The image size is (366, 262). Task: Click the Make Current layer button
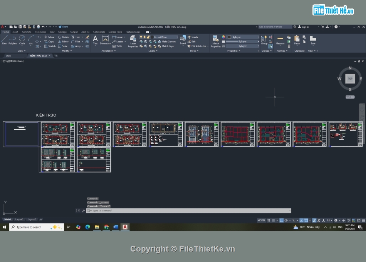166,42
